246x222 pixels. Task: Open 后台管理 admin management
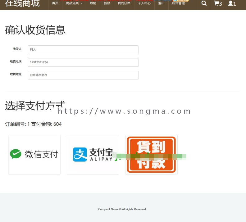pos(178,3)
